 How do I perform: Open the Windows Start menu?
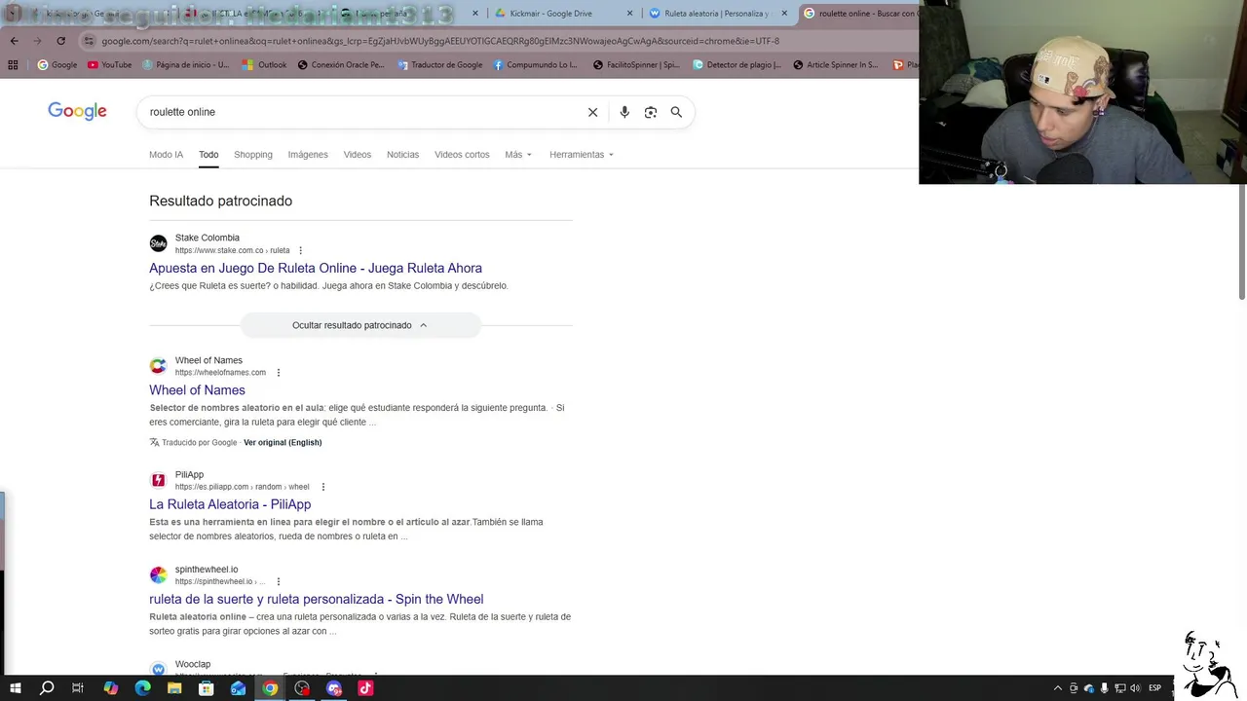(15, 688)
